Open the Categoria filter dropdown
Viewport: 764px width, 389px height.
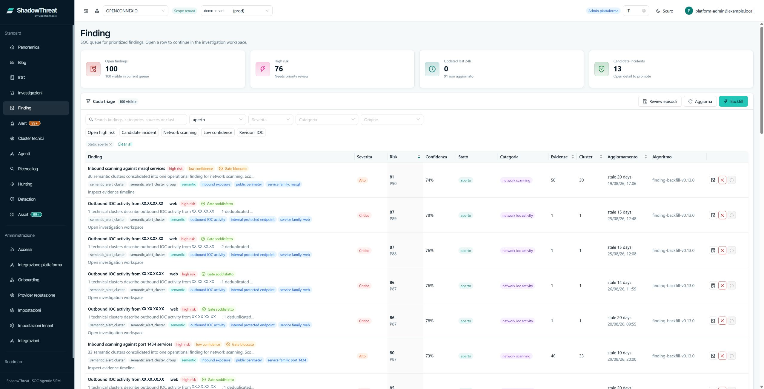coord(327,120)
